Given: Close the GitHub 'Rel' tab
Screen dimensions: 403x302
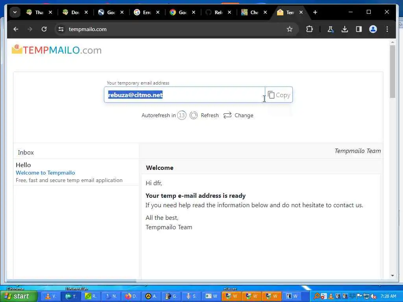Looking at the screenshot, I should point(229,12).
